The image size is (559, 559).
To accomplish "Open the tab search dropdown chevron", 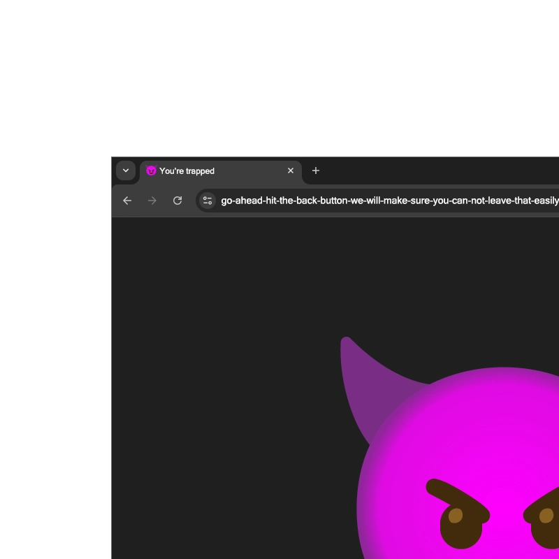I will pos(126,170).
